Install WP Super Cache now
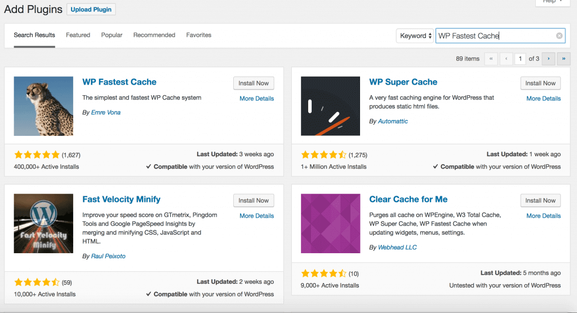 coord(540,83)
